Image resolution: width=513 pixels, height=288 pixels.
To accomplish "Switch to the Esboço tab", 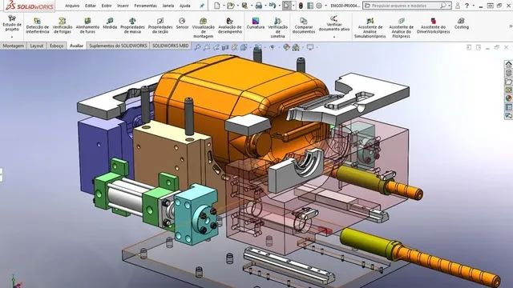I will 57,46.
